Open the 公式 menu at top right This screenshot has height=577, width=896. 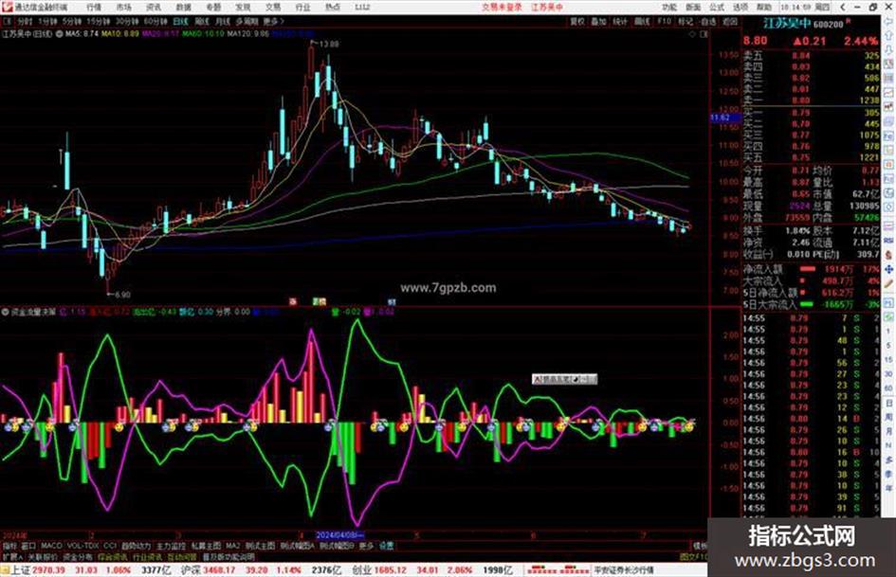pos(717,8)
